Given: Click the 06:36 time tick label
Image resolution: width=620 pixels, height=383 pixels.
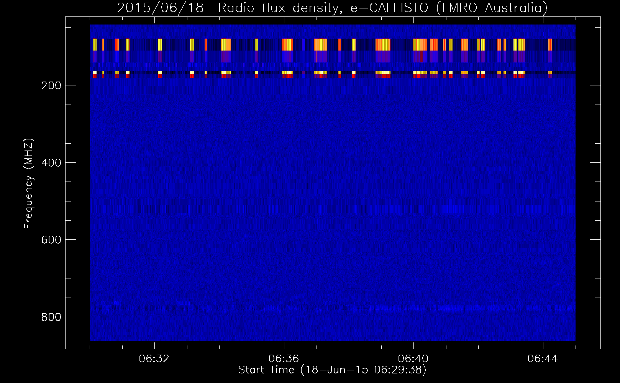Looking at the screenshot, I should [x=284, y=359].
